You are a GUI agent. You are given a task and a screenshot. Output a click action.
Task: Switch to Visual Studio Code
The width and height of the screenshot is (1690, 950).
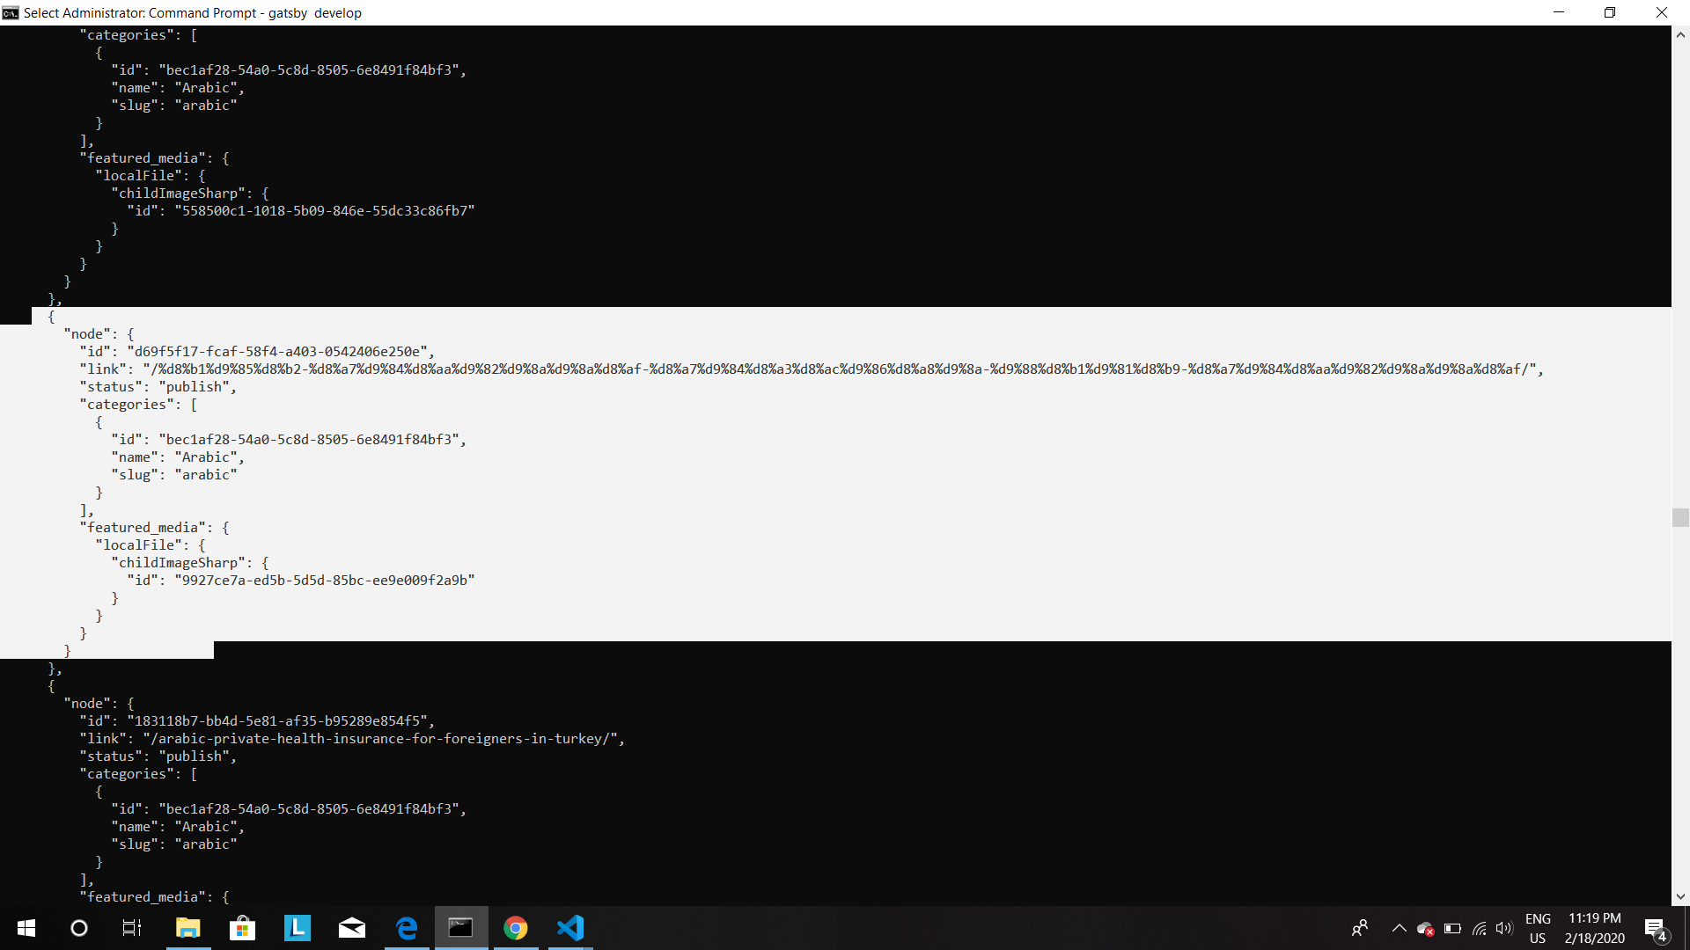[570, 928]
